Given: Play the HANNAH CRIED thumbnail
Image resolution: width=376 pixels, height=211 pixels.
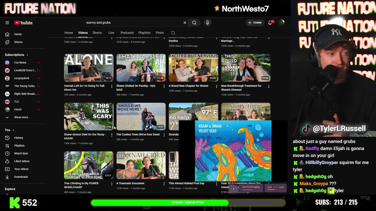Looking at the screenshot, I should click(141, 165).
